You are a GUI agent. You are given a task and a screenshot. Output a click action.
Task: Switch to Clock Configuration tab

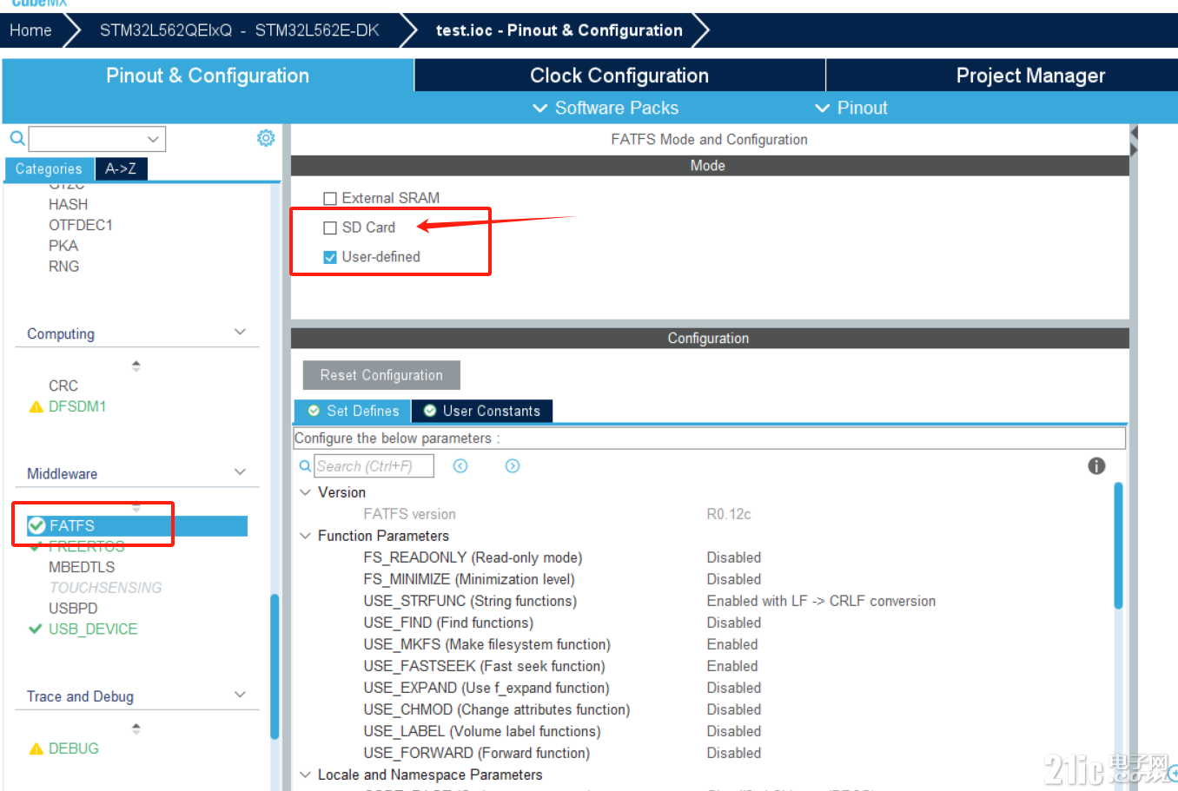[619, 76]
